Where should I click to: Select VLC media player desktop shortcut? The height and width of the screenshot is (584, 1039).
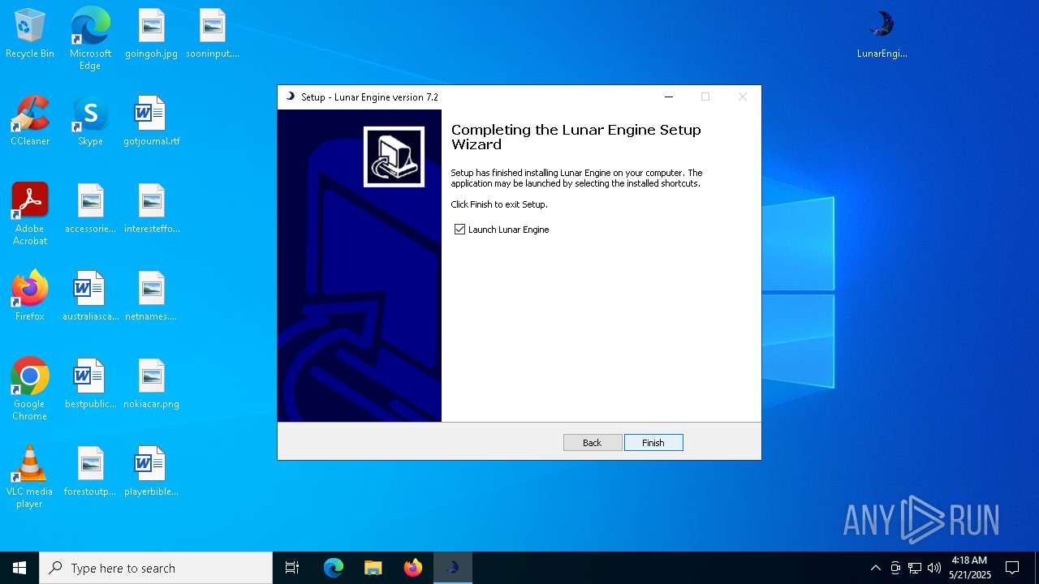(x=30, y=477)
